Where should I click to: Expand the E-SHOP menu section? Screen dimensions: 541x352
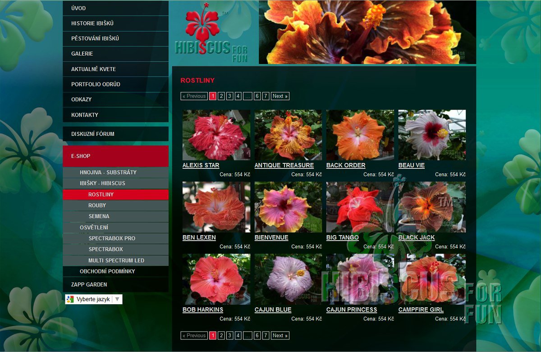pyautogui.click(x=81, y=156)
